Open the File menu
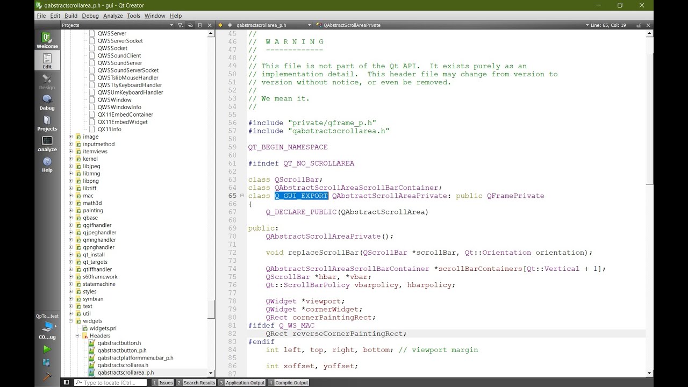 pos(41,16)
